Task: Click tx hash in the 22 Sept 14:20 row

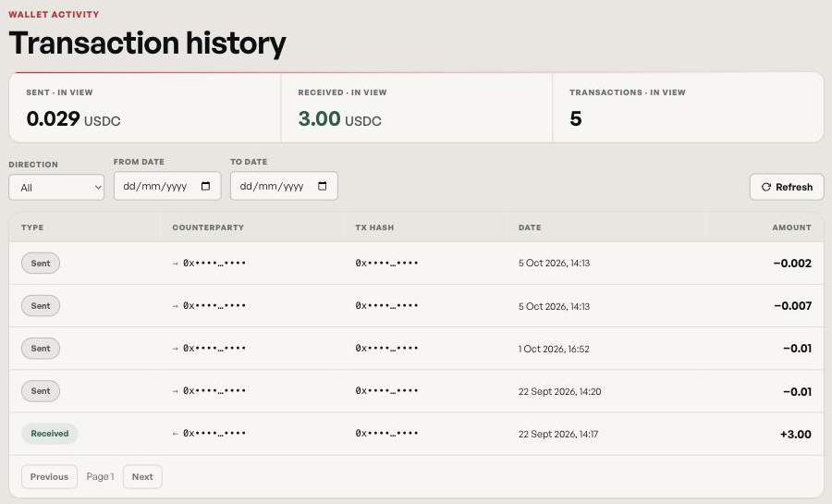Action: tap(386, 391)
